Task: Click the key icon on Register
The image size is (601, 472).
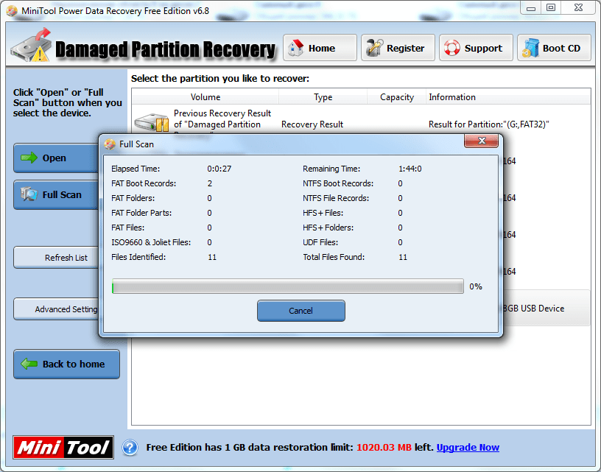Action: coord(373,48)
